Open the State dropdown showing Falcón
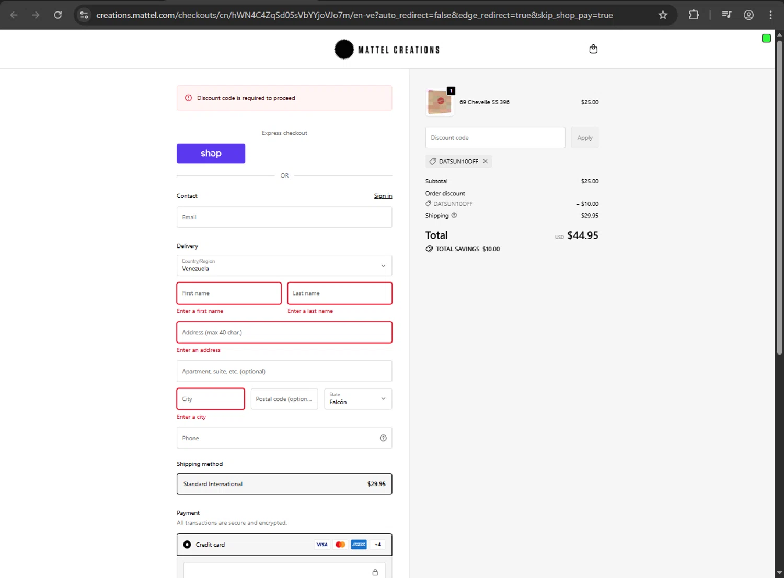The width and height of the screenshot is (784, 578). click(x=358, y=399)
